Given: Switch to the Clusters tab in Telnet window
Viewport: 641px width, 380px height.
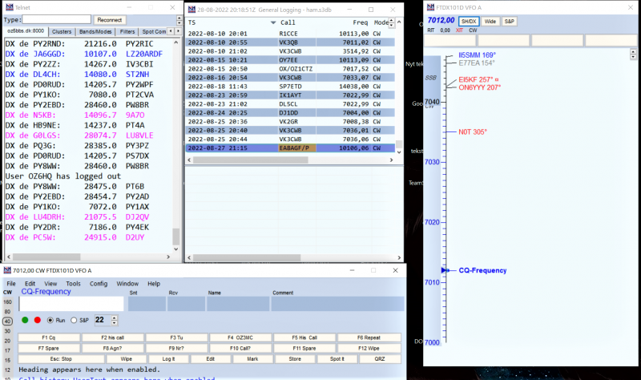Looking at the screenshot, I should click(62, 31).
